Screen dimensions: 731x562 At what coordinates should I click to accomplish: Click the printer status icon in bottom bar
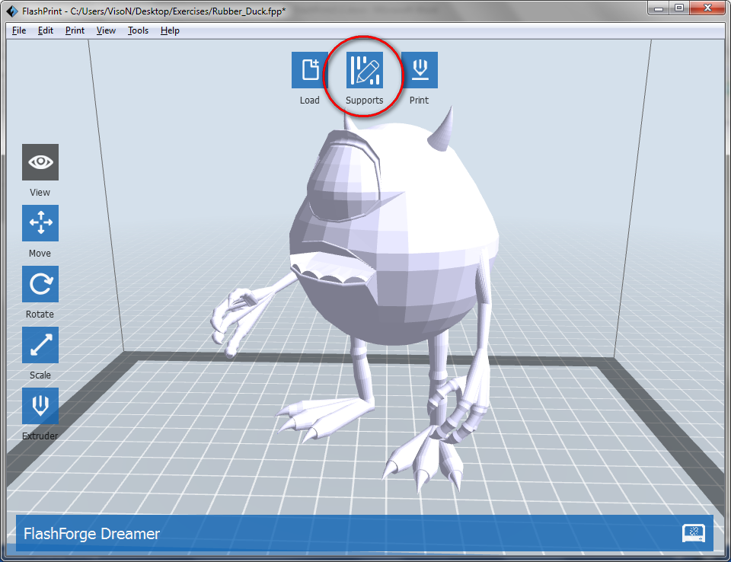point(694,532)
